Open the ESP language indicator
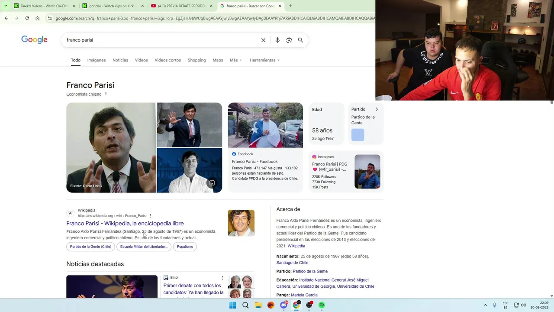 (506, 305)
